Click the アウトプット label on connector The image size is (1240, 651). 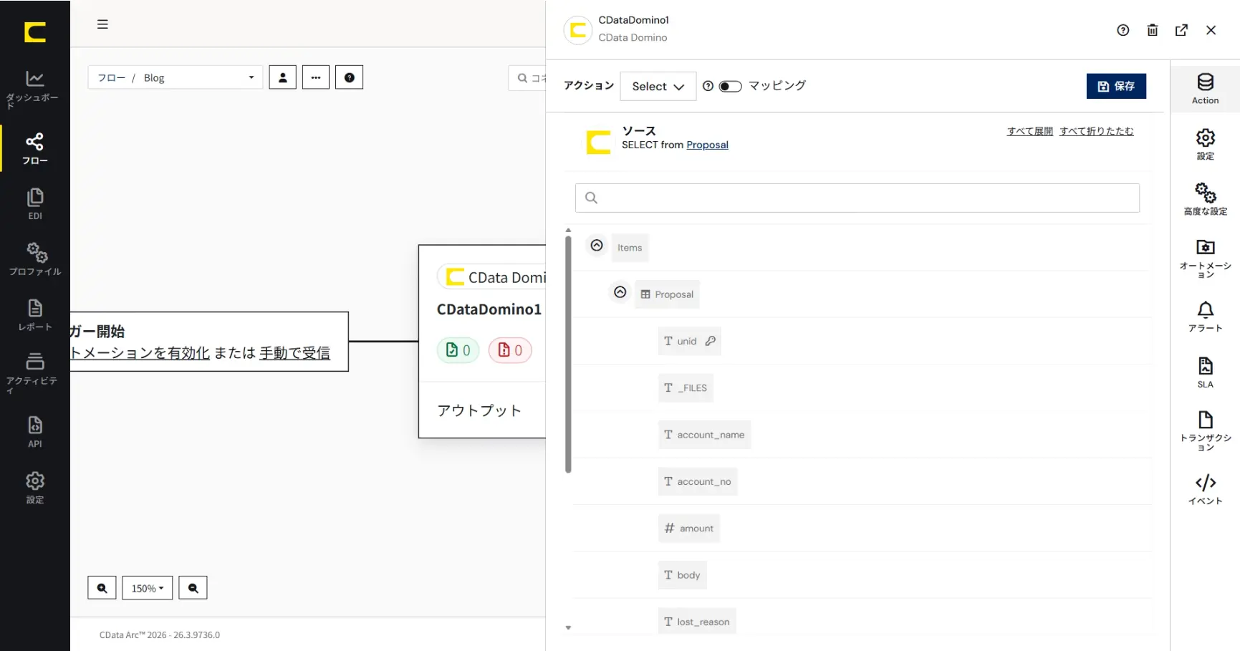click(x=479, y=410)
